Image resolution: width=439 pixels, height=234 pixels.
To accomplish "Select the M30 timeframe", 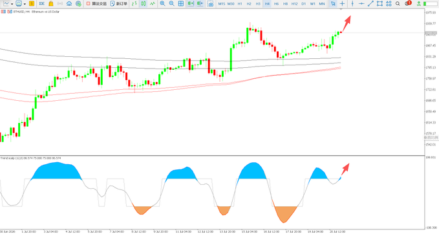I will tap(231, 4).
